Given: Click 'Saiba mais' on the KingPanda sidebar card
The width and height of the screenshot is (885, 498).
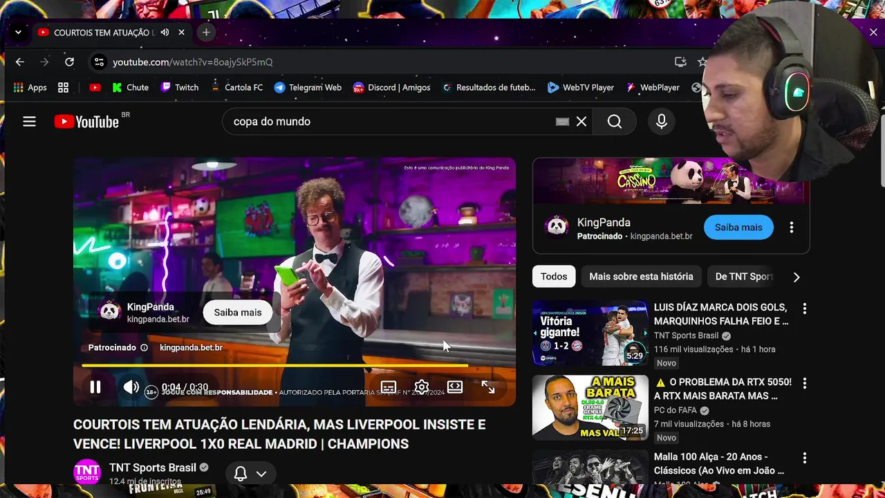Looking at the screenshot, I should (x=738, y=227).
